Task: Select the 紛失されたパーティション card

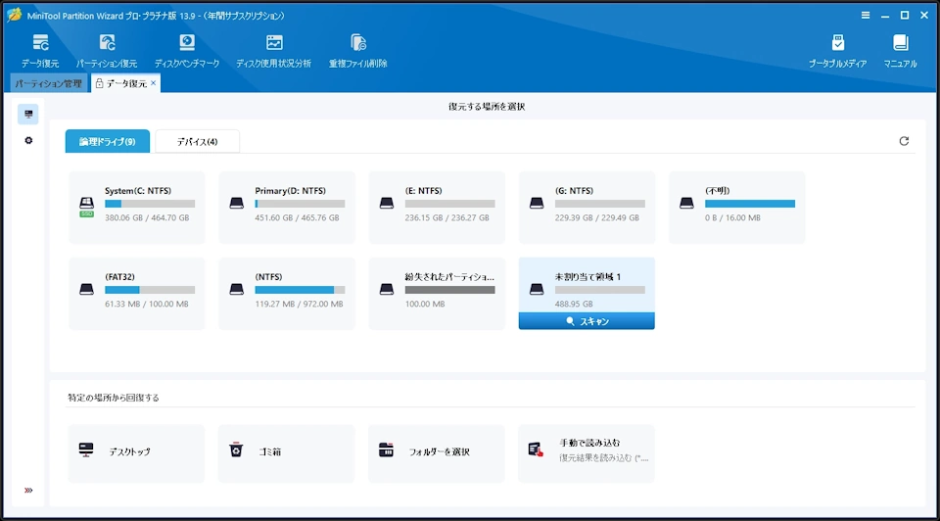Action: [437, 294]
